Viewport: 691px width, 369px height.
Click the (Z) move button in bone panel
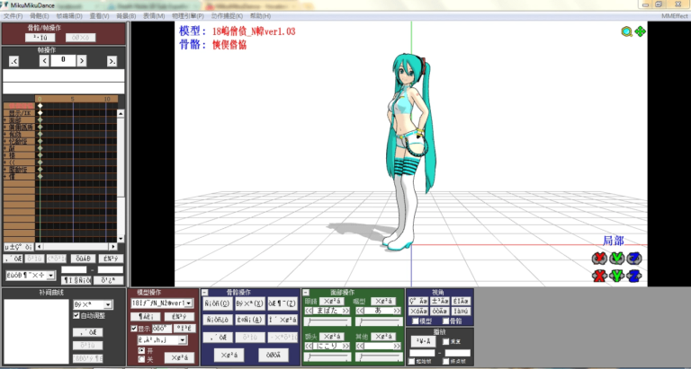point(282,303)
